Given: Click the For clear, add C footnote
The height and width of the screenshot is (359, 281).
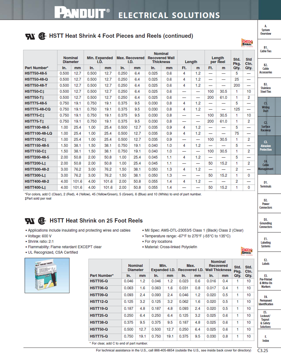Looking at the screenshot, I should point(119,343).
